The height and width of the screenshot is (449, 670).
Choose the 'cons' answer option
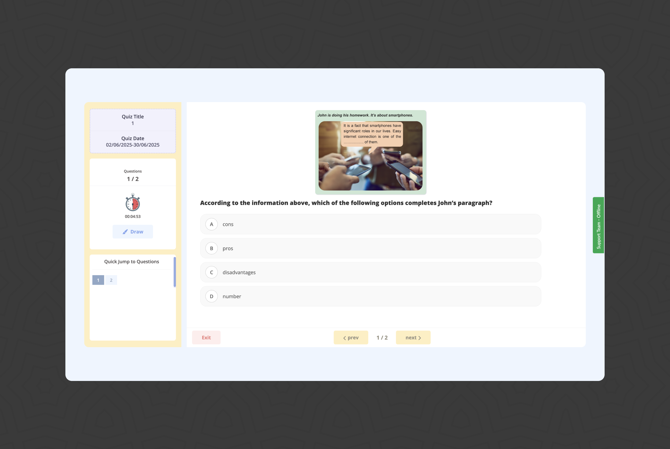click(x=370, y=224)
